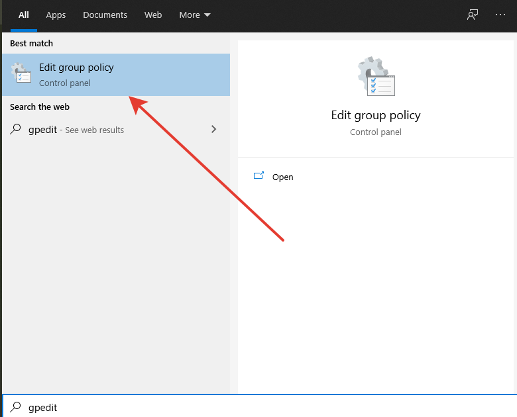This screenshot has height=417, width=517.
Task: Click the Open external-window icon
Action: tap(258, 175)
